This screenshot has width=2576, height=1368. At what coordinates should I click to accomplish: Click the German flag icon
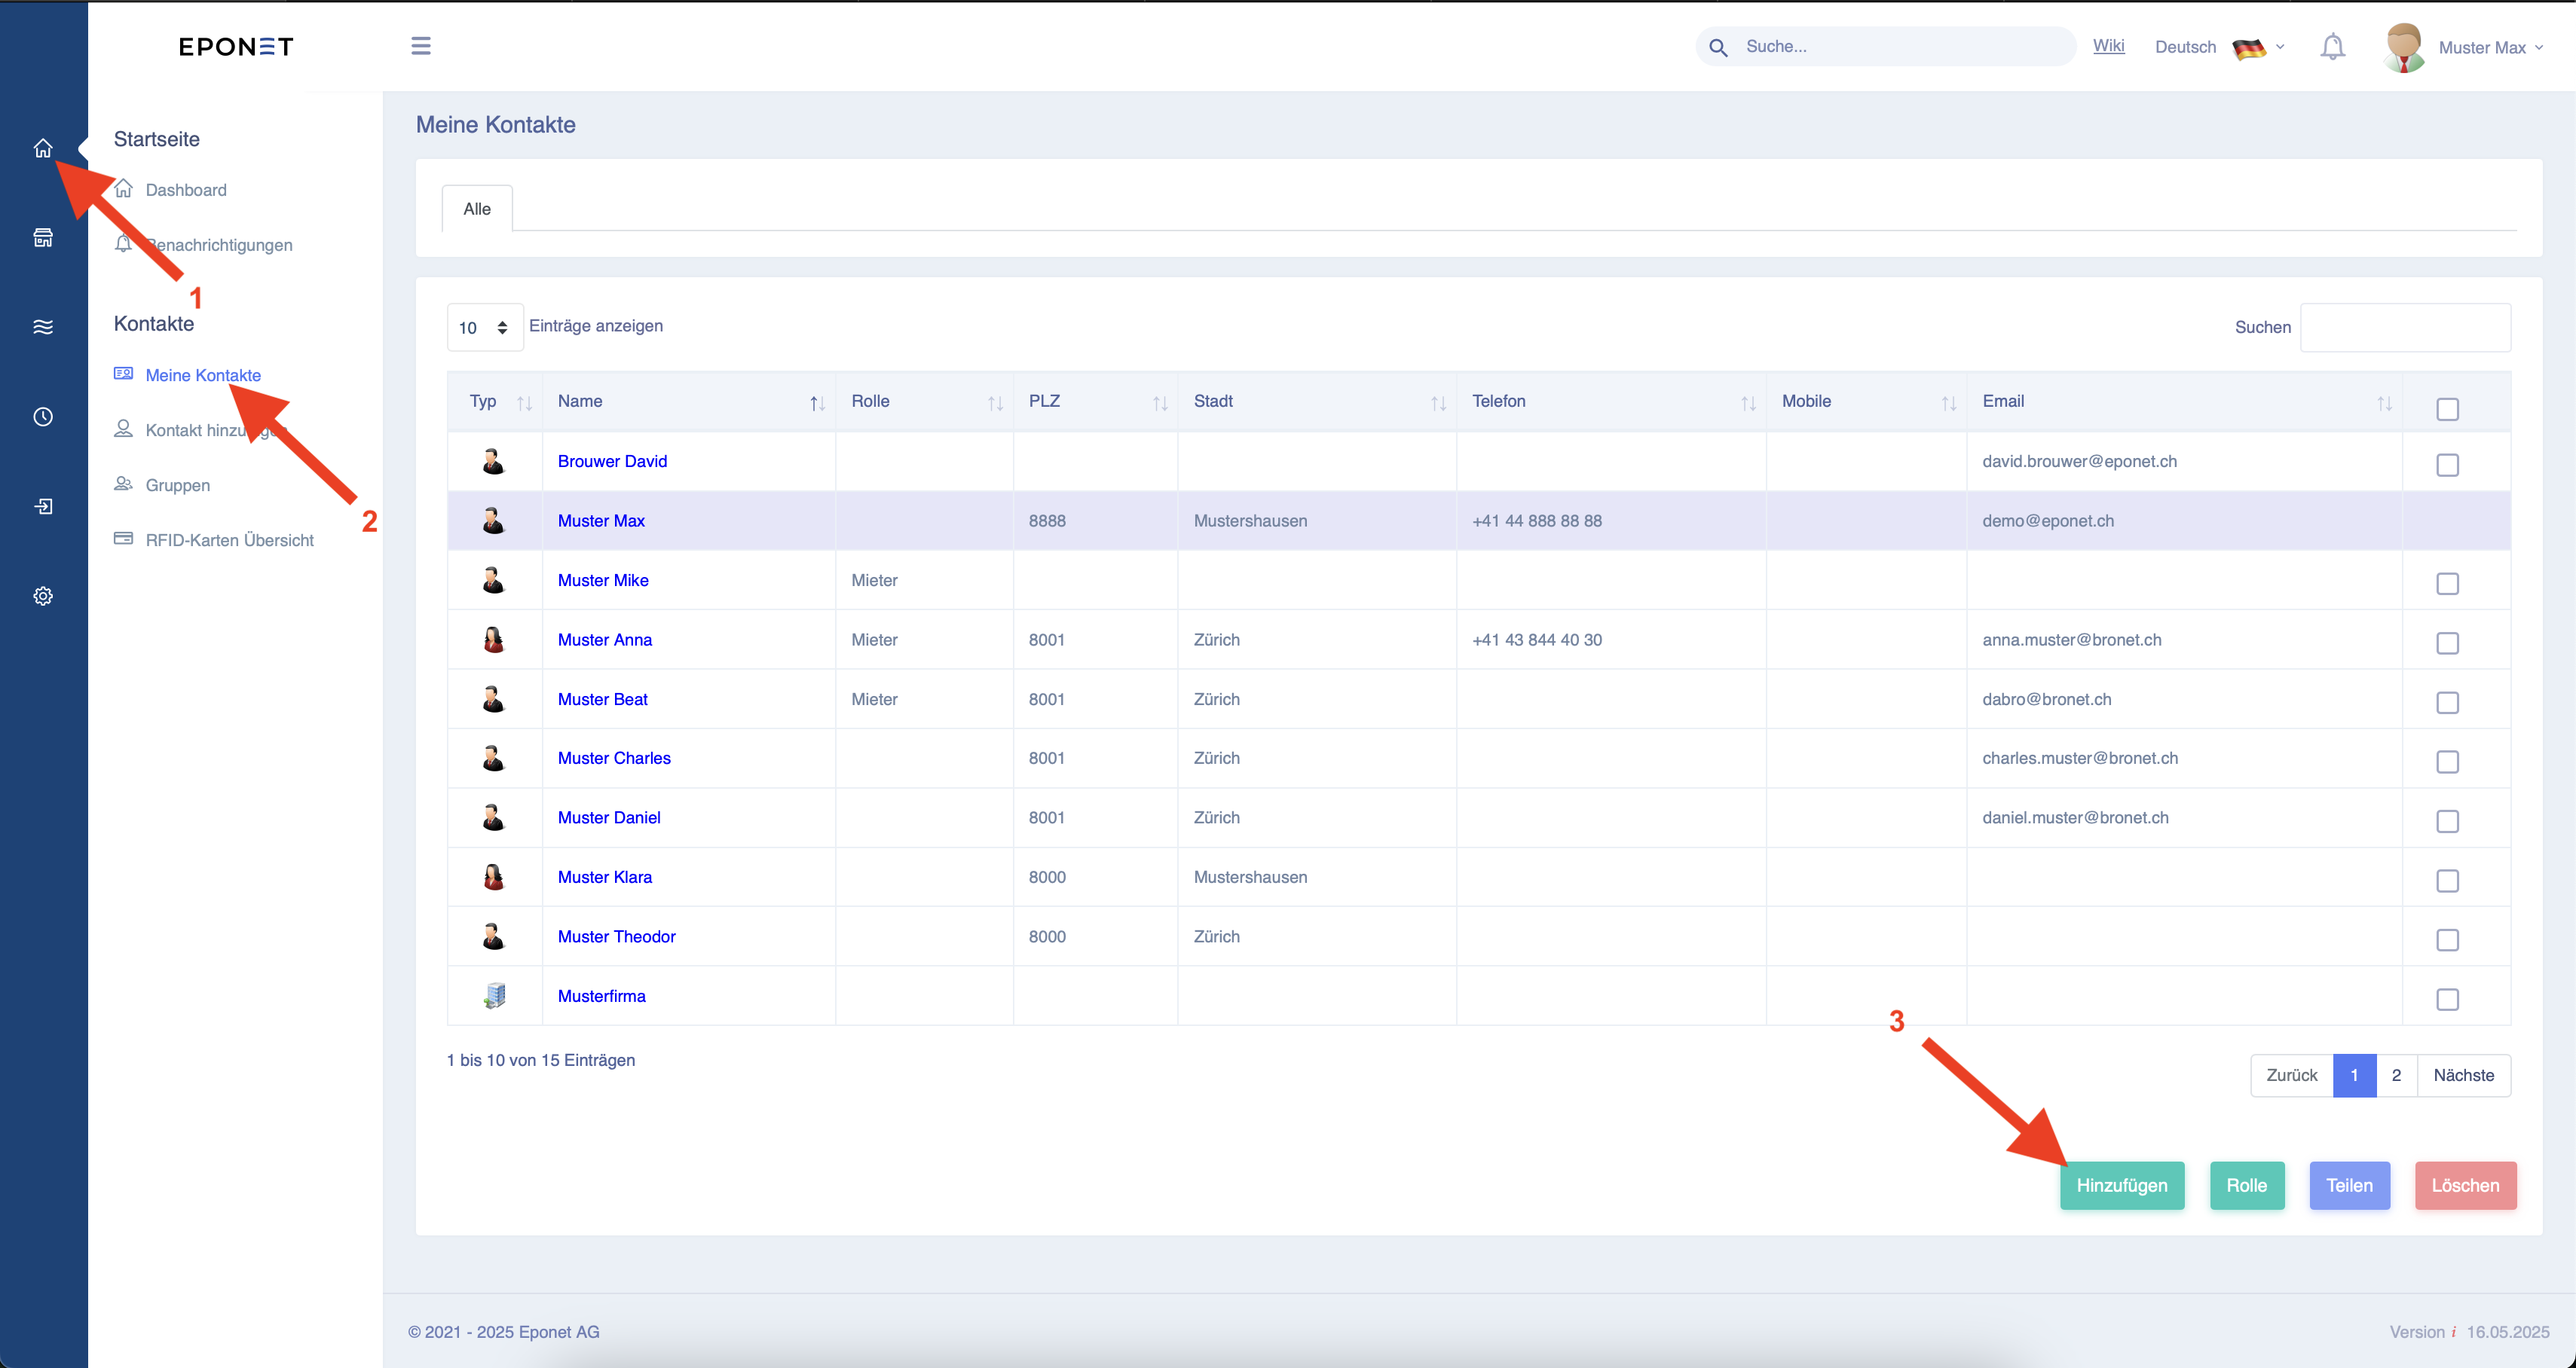[2248, 48]
